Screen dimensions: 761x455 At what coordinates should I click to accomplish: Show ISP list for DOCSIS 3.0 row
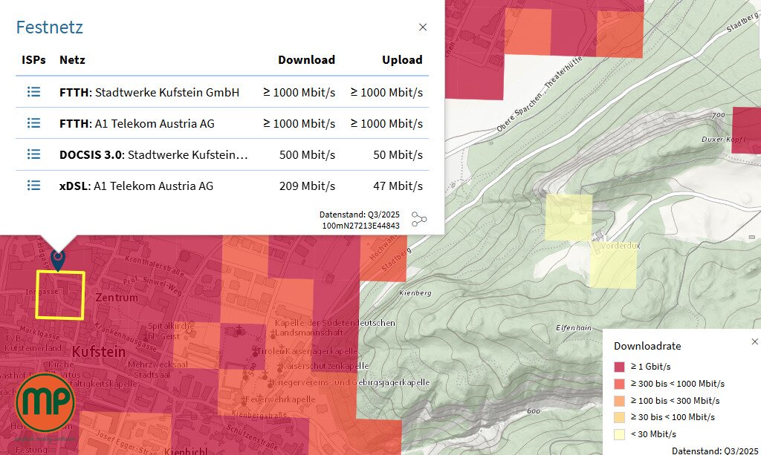pyautogui.click(x=33, y=154)
